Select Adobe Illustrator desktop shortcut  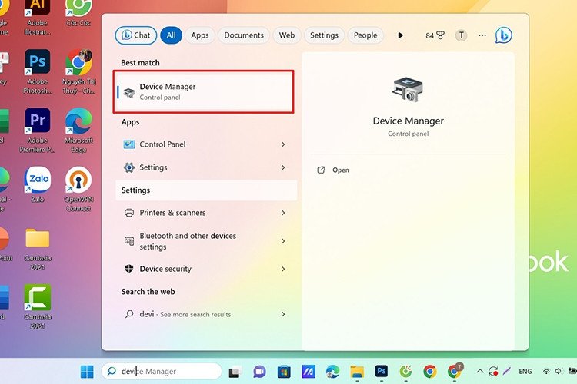tap(37, 17)
